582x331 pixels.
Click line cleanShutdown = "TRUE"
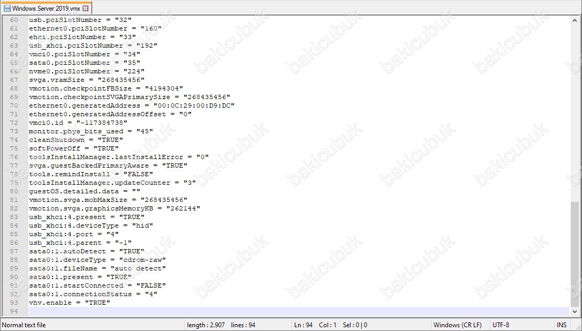click(x=76, y=140)
